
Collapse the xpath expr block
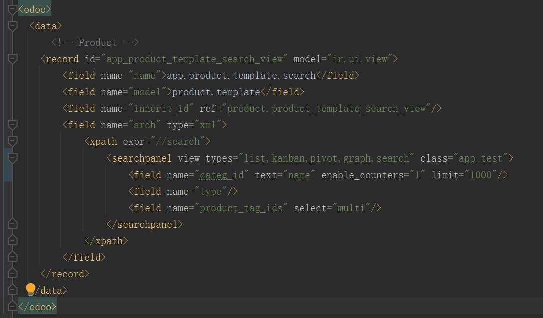pyautogui.click(x=13, y=141)
